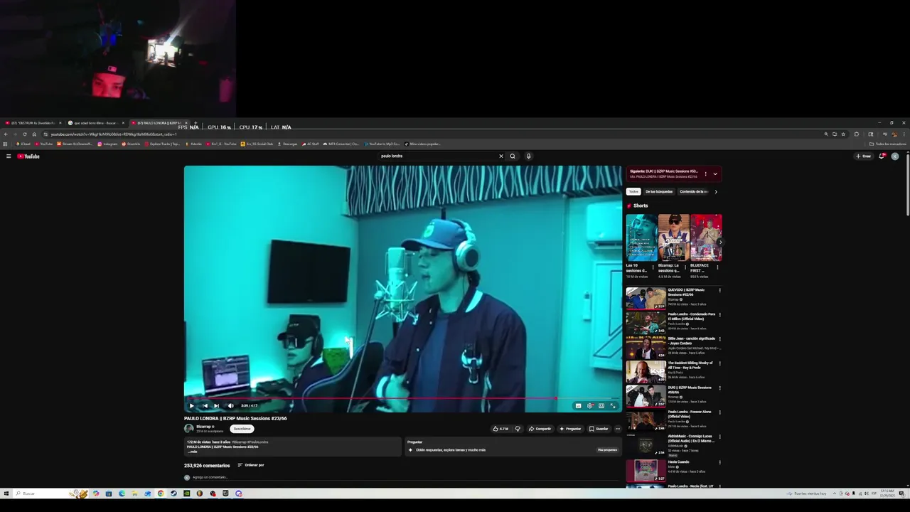
Task: Bookmark this page with the star
Action: 843,134
